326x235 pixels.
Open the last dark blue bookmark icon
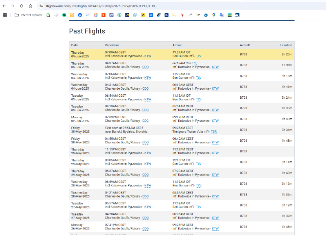(x=237, y=15)
